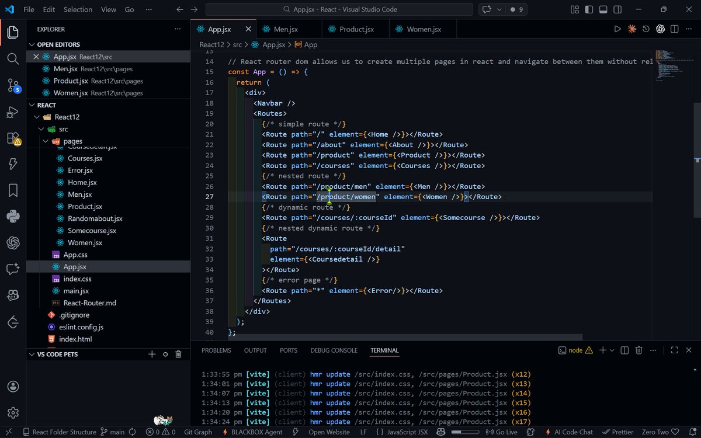Image resolution: width=701 pixels, height=438 pixels.
Task: Open Courses.jsx in the explorer
Action: (85, 158)
